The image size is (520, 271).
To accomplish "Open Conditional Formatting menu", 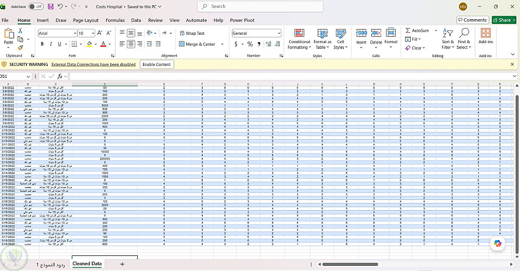I will click(x=299, y=39).
